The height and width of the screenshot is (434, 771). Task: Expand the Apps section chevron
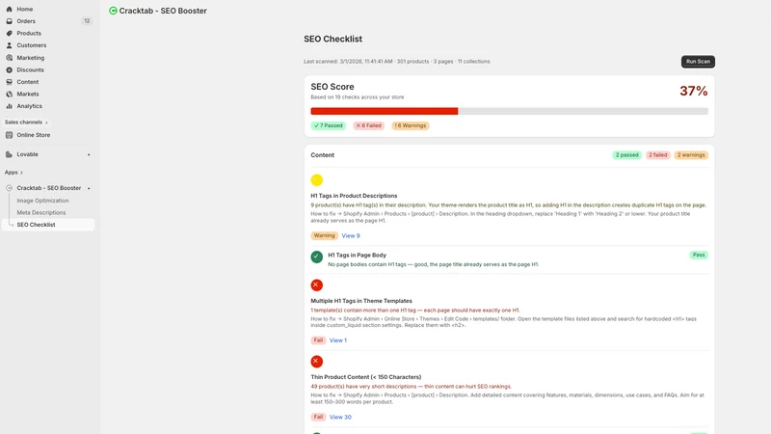point(21,173)
